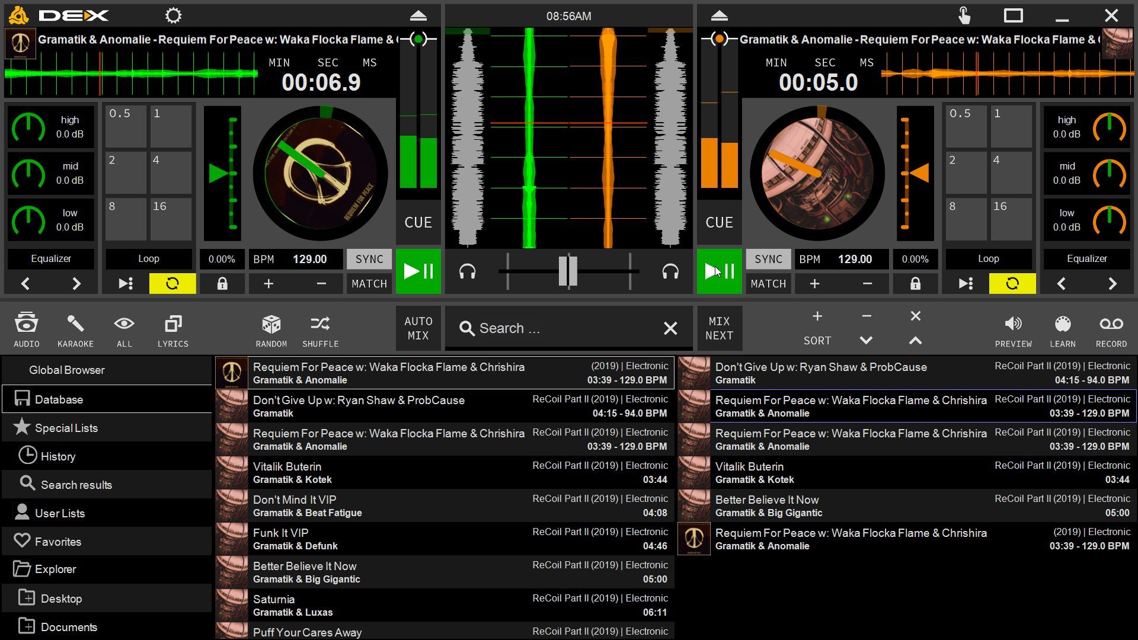Hit the left deck CUE button
The image size is (1138, 640).
click(418, 223)
